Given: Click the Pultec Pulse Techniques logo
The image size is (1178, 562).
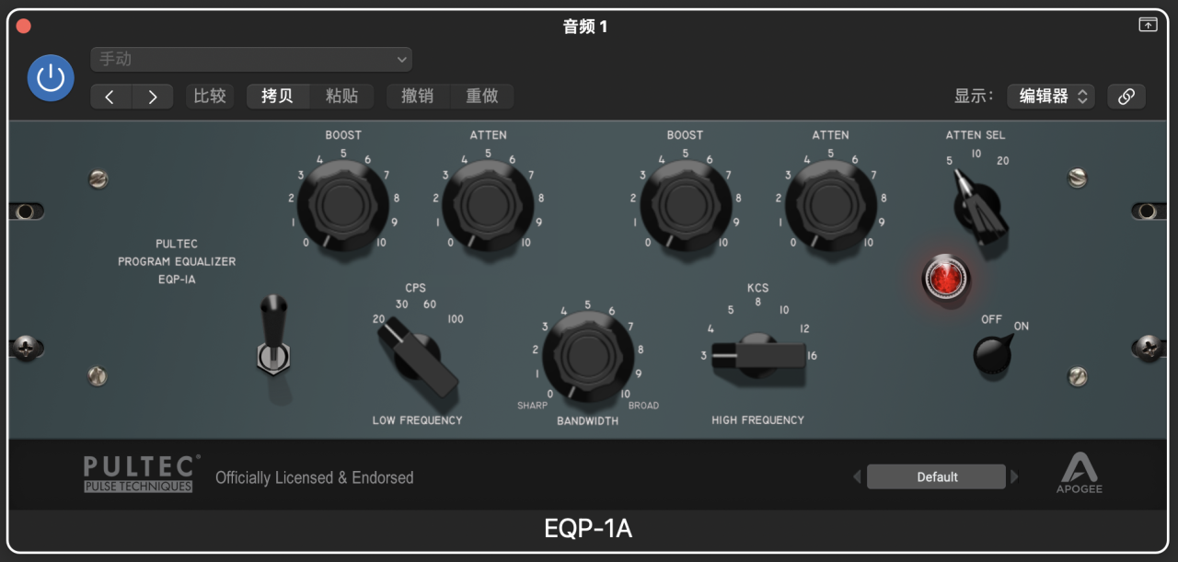Looking at the screenshot, I should (x=139, y=474).
